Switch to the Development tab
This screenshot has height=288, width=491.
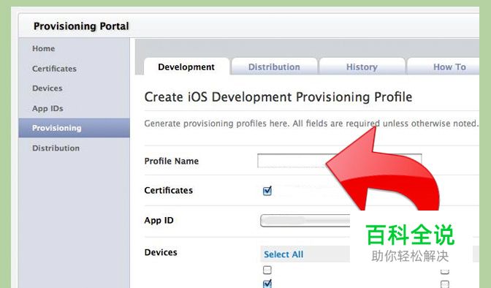pos(186,67)
